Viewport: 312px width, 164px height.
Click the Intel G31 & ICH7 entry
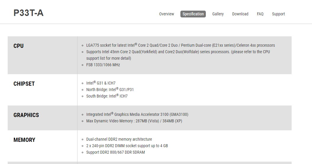(101, 83)
